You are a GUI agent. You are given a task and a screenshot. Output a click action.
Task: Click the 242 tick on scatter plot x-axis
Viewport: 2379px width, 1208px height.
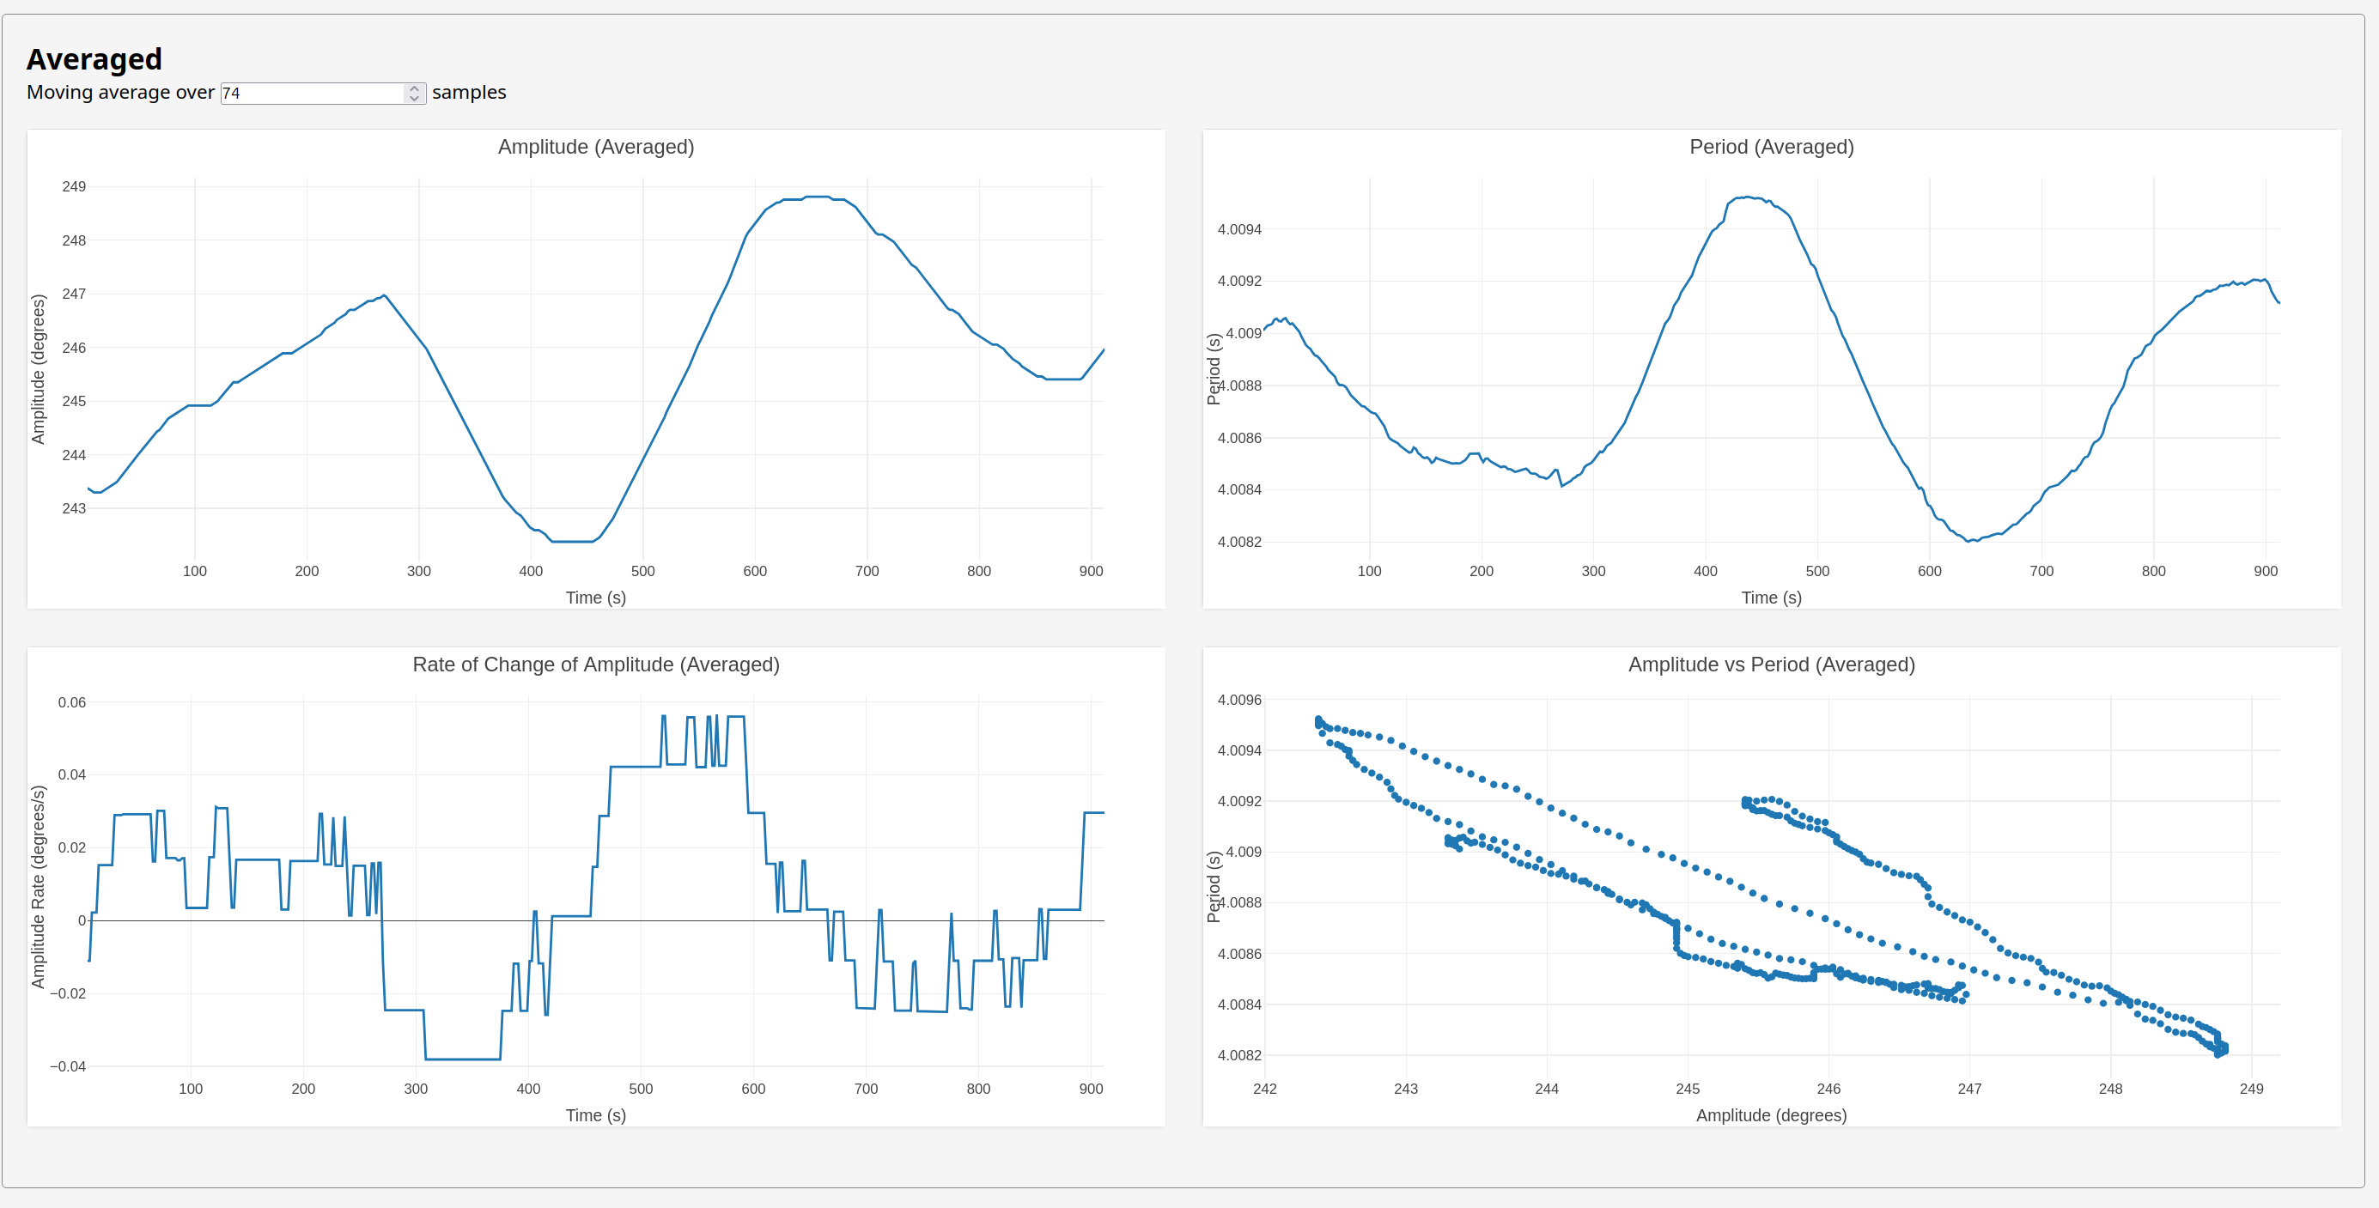1264,1089
